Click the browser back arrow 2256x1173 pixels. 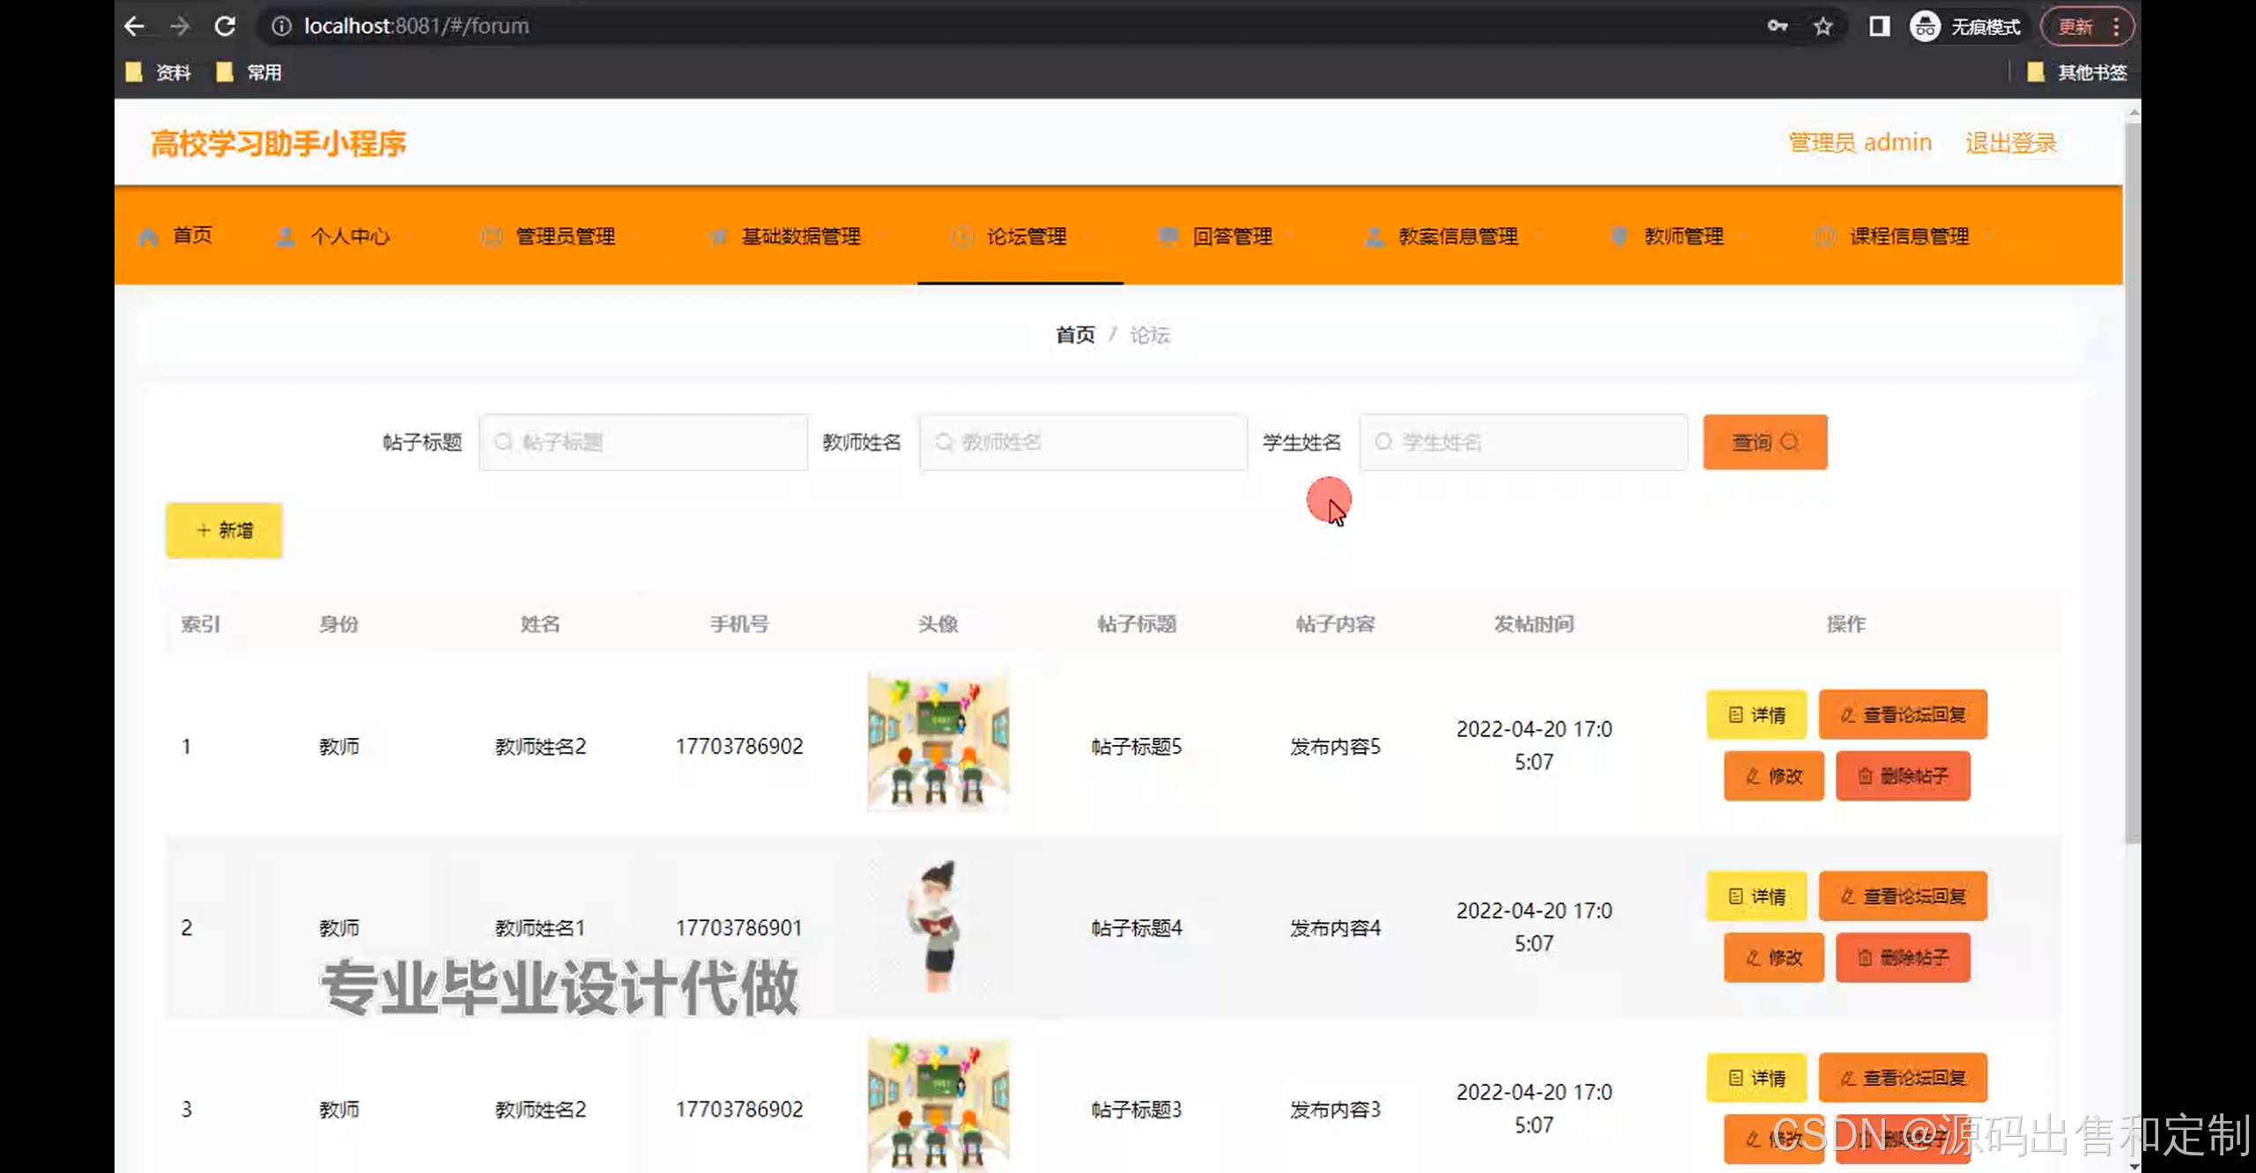pos(134,26)
